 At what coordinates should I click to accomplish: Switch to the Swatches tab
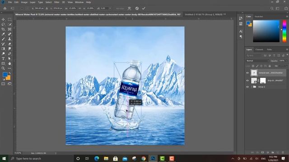click(259, 17)
